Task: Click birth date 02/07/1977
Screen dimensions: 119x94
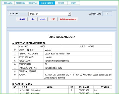Action: 84,90
